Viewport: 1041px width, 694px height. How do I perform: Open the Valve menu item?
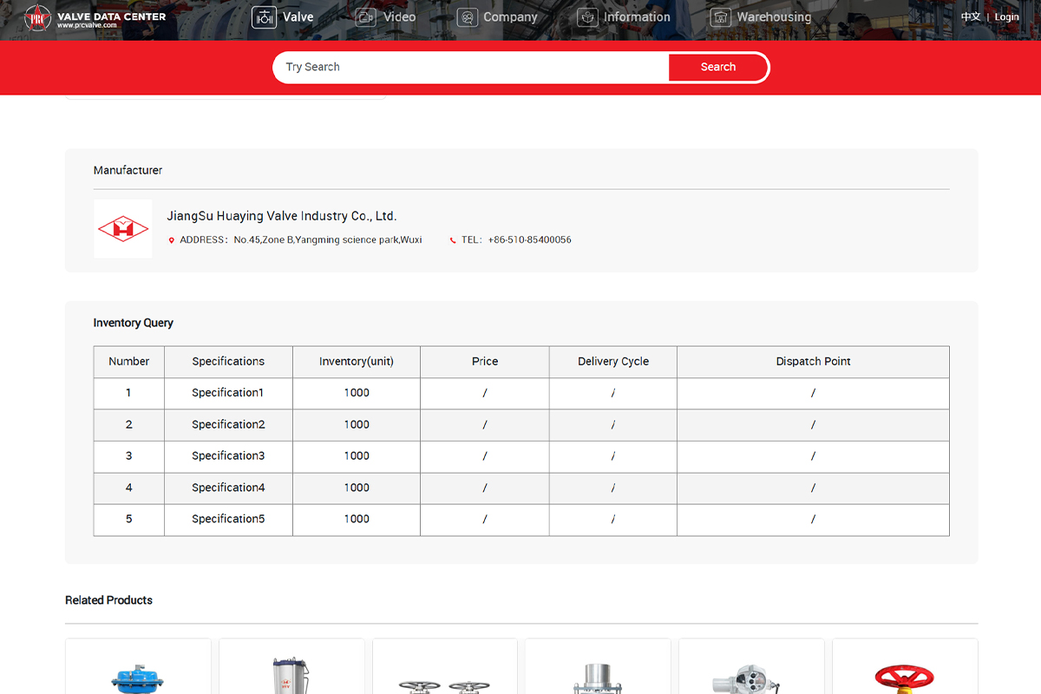tap(298, 17)
